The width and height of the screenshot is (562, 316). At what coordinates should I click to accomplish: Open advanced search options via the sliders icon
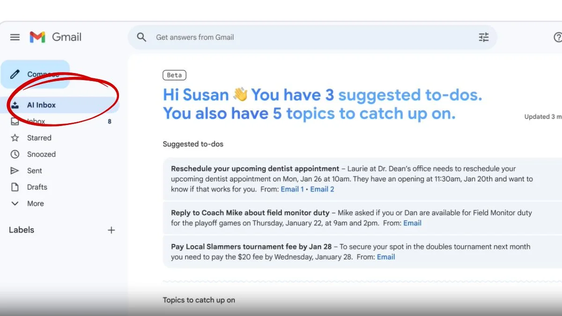click(x=484, y=37)
